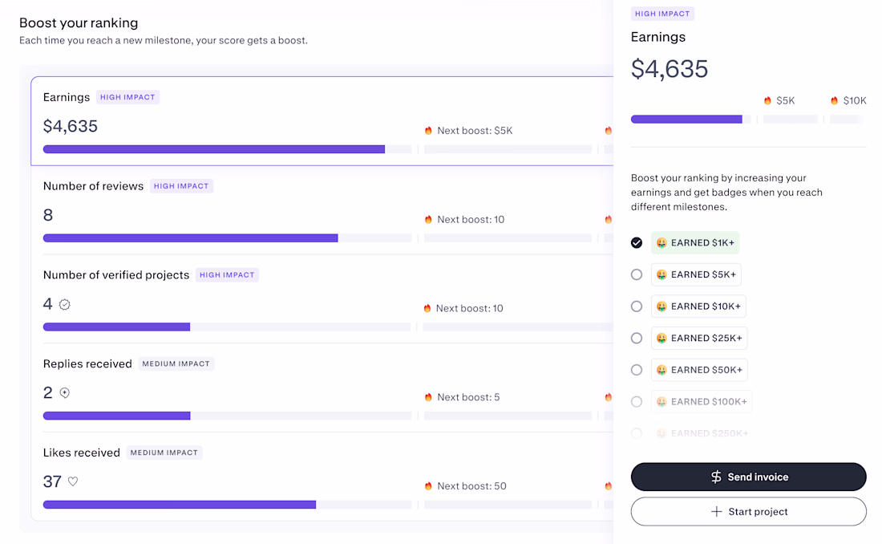Click the fire icon beside Next boost: $5K
This screenshot has width=882, height=544.
point(428,131)
